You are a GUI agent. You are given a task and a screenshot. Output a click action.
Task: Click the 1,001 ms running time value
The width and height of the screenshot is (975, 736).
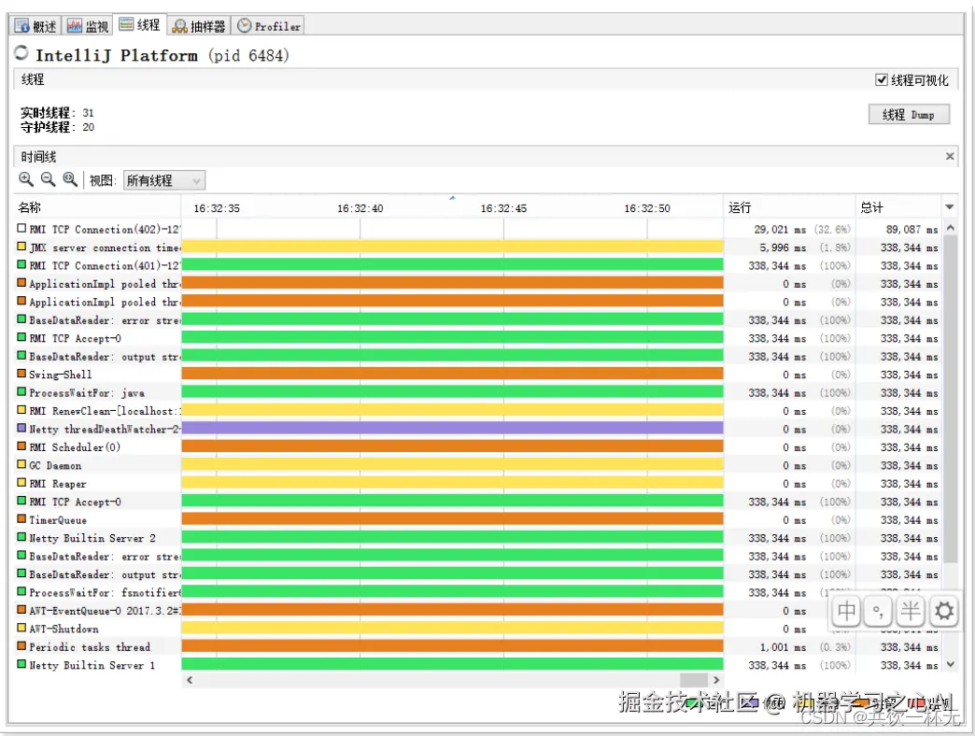783,647
